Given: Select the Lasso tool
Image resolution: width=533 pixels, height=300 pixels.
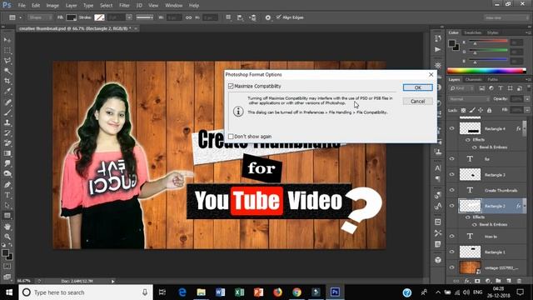Looking at the screenshot, I should click(x=7, y=61).
